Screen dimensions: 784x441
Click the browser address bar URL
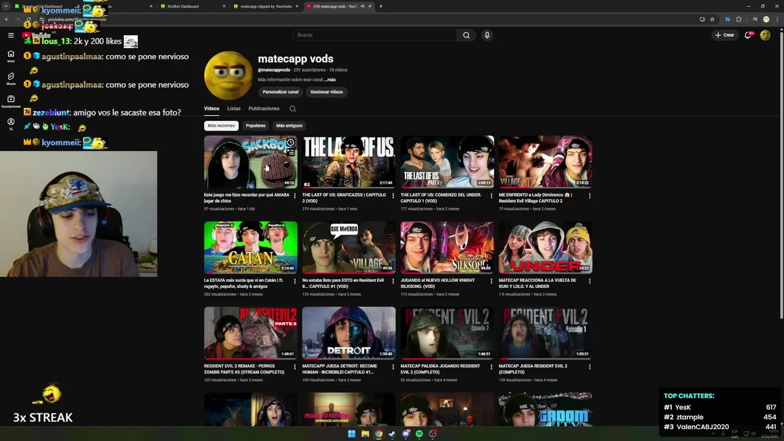77,19
